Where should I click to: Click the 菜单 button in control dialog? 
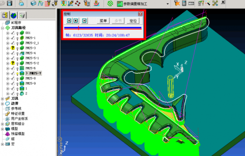click(x=103, y=21)
